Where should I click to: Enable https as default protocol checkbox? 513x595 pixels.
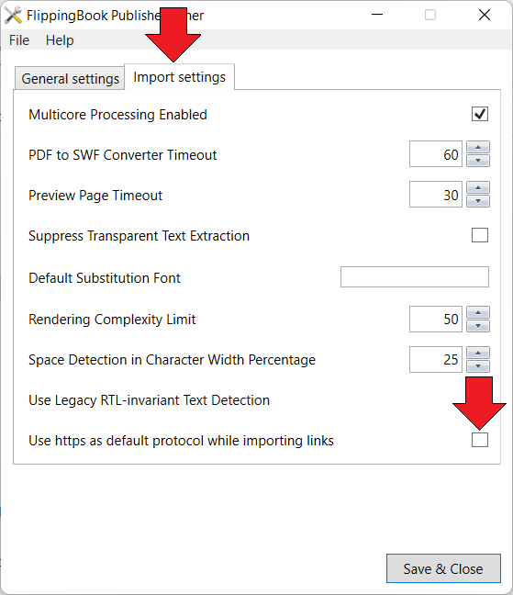(480, 440)
